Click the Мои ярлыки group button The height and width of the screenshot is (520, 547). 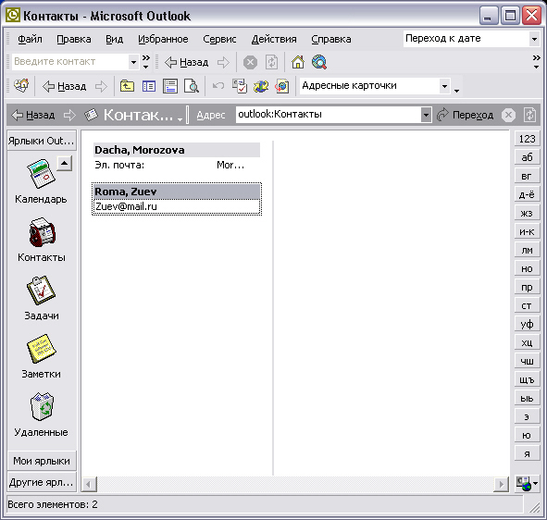tap(42, 461)
